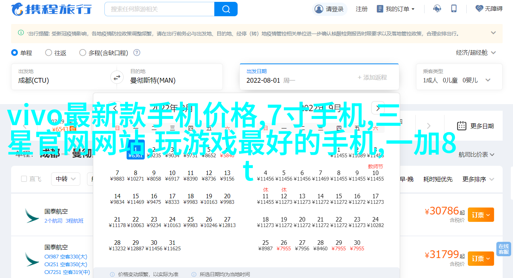Click the 3程航班 link
The width and height of the screenshot is (513, 278).
(x=74, y=221)
